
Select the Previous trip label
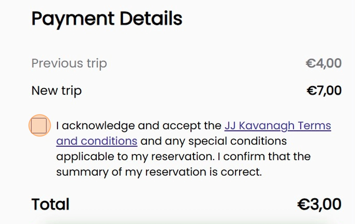(x=69, y=63)
